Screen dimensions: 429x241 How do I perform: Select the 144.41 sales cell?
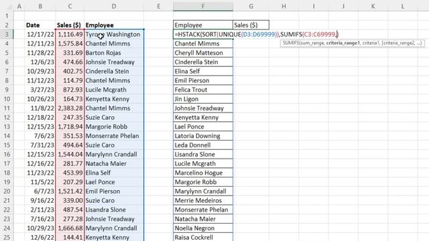tap(70, 237)
